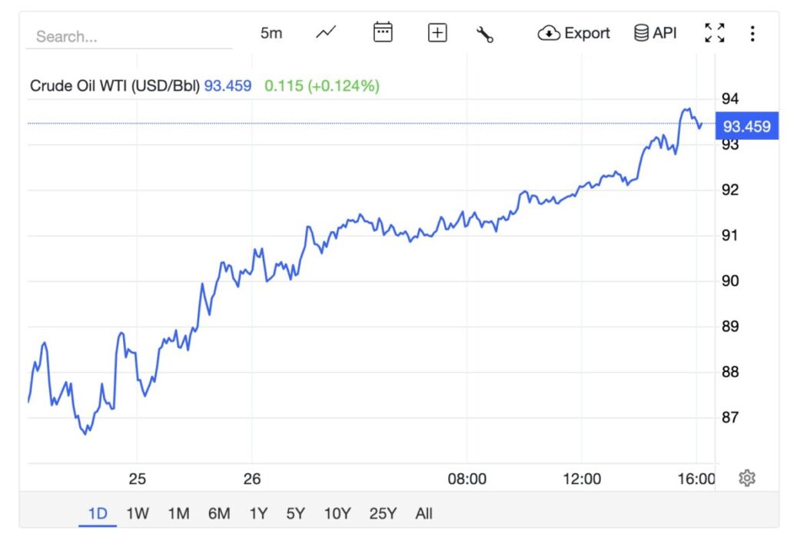Switch to the 1W time range
787x538 pixels.
[x=138, y=513]
